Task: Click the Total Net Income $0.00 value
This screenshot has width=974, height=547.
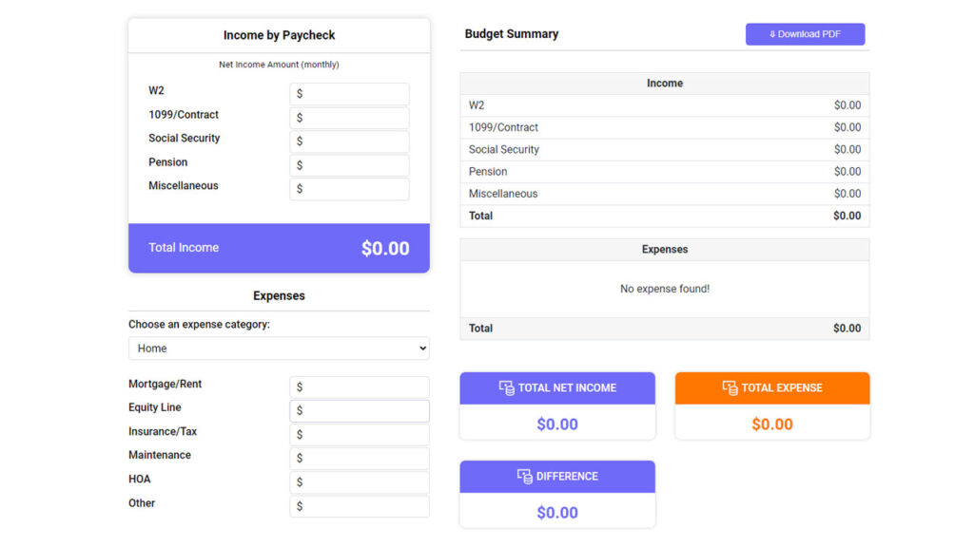Action: [x=557, y=424]
